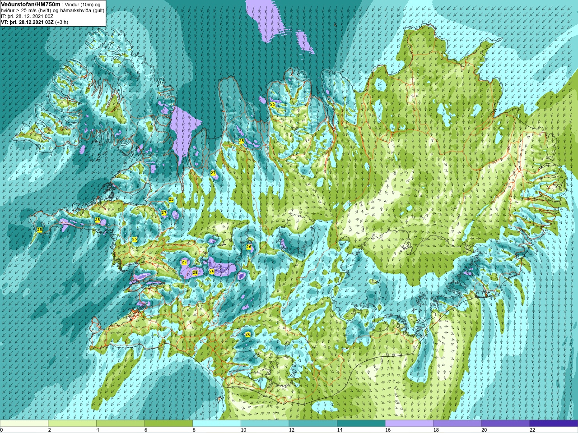Click the 4–6 m/s green legend swatch
This screenshot has height=433, width=578.
click(120, 424)
